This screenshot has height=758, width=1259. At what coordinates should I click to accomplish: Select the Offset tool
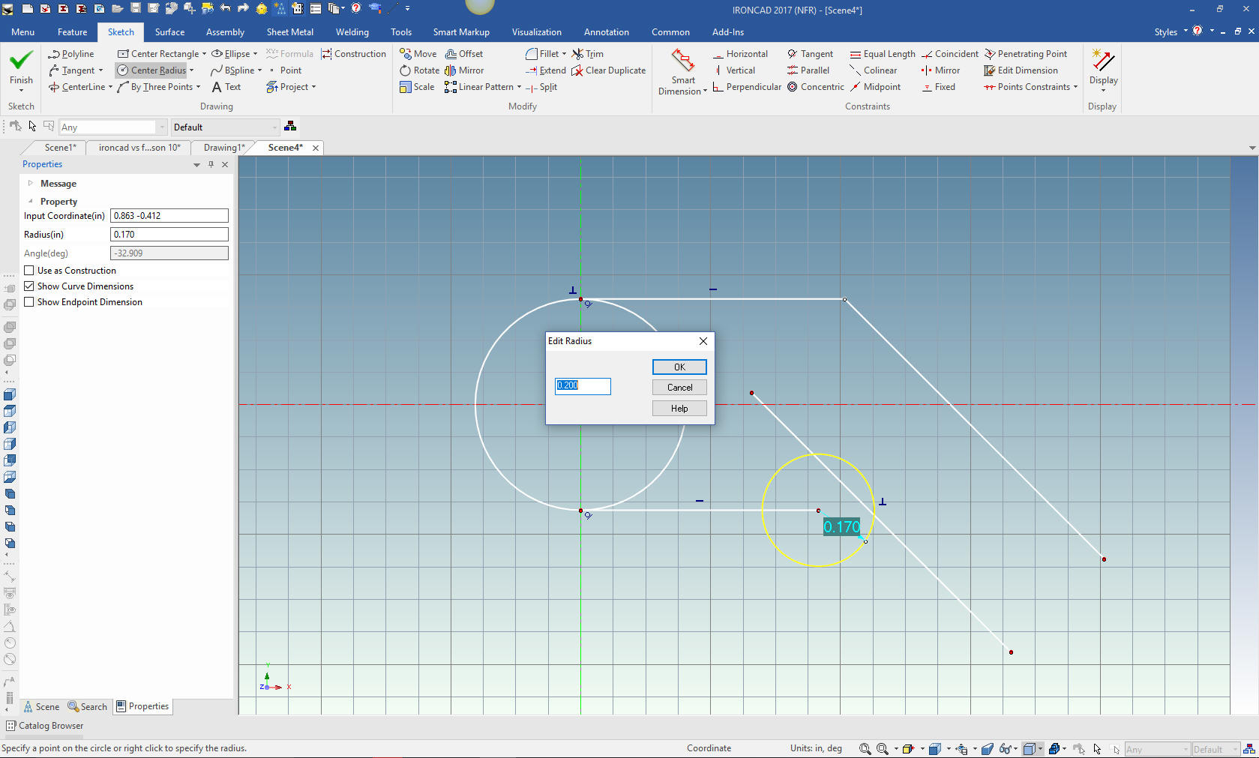click(464, 54)
